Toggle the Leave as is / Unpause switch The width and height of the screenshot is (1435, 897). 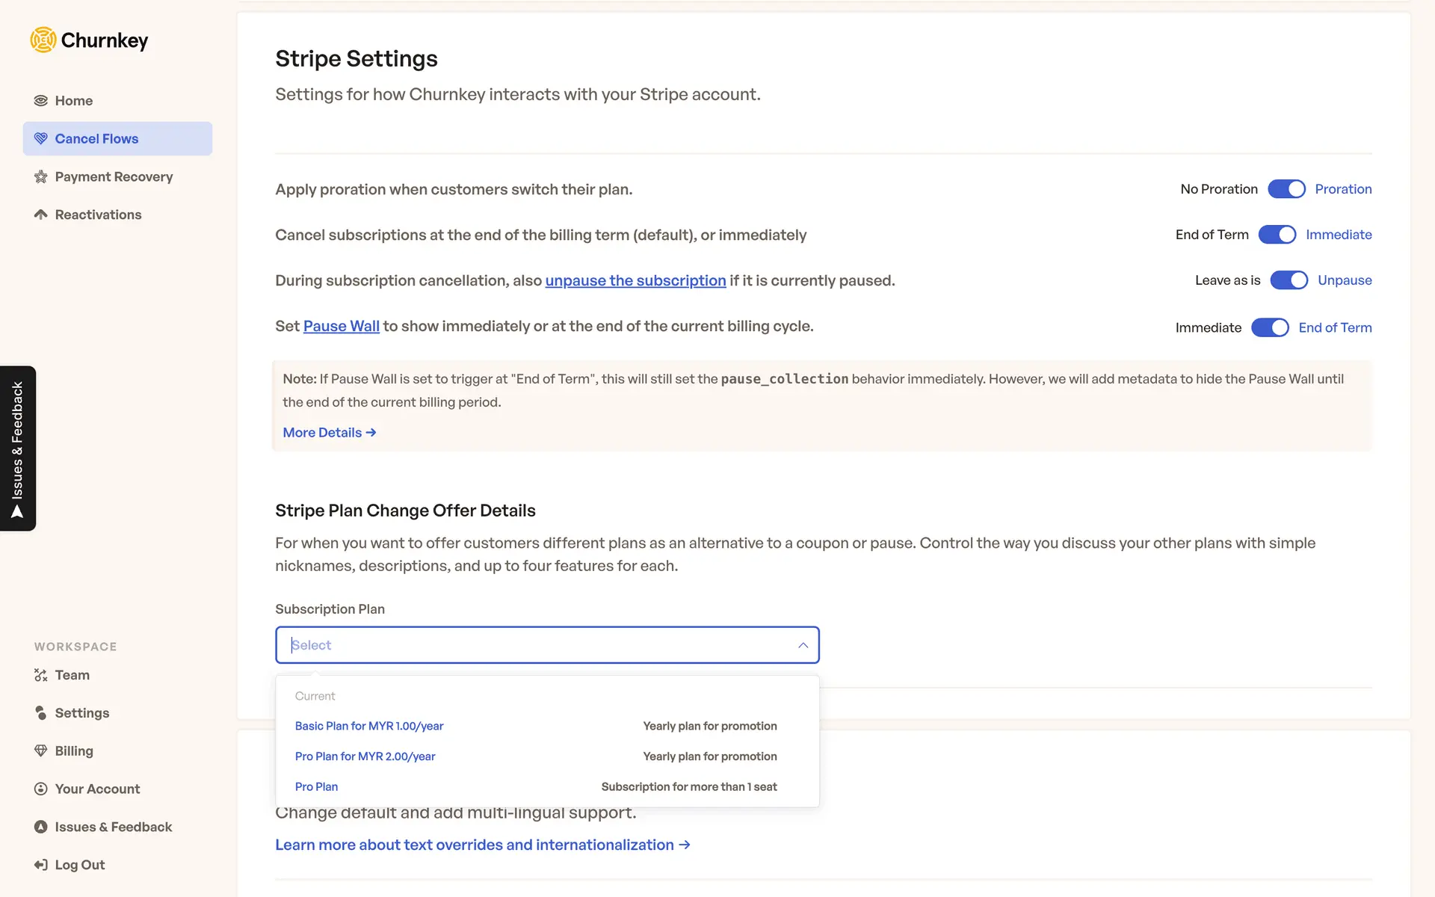pyautogui.click(x=1289, y=280)
